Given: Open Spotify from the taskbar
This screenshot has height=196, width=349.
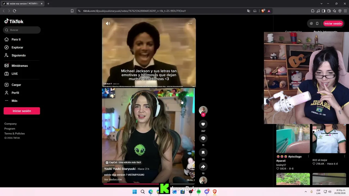Looking at the screenshot, I should point(198,192).
